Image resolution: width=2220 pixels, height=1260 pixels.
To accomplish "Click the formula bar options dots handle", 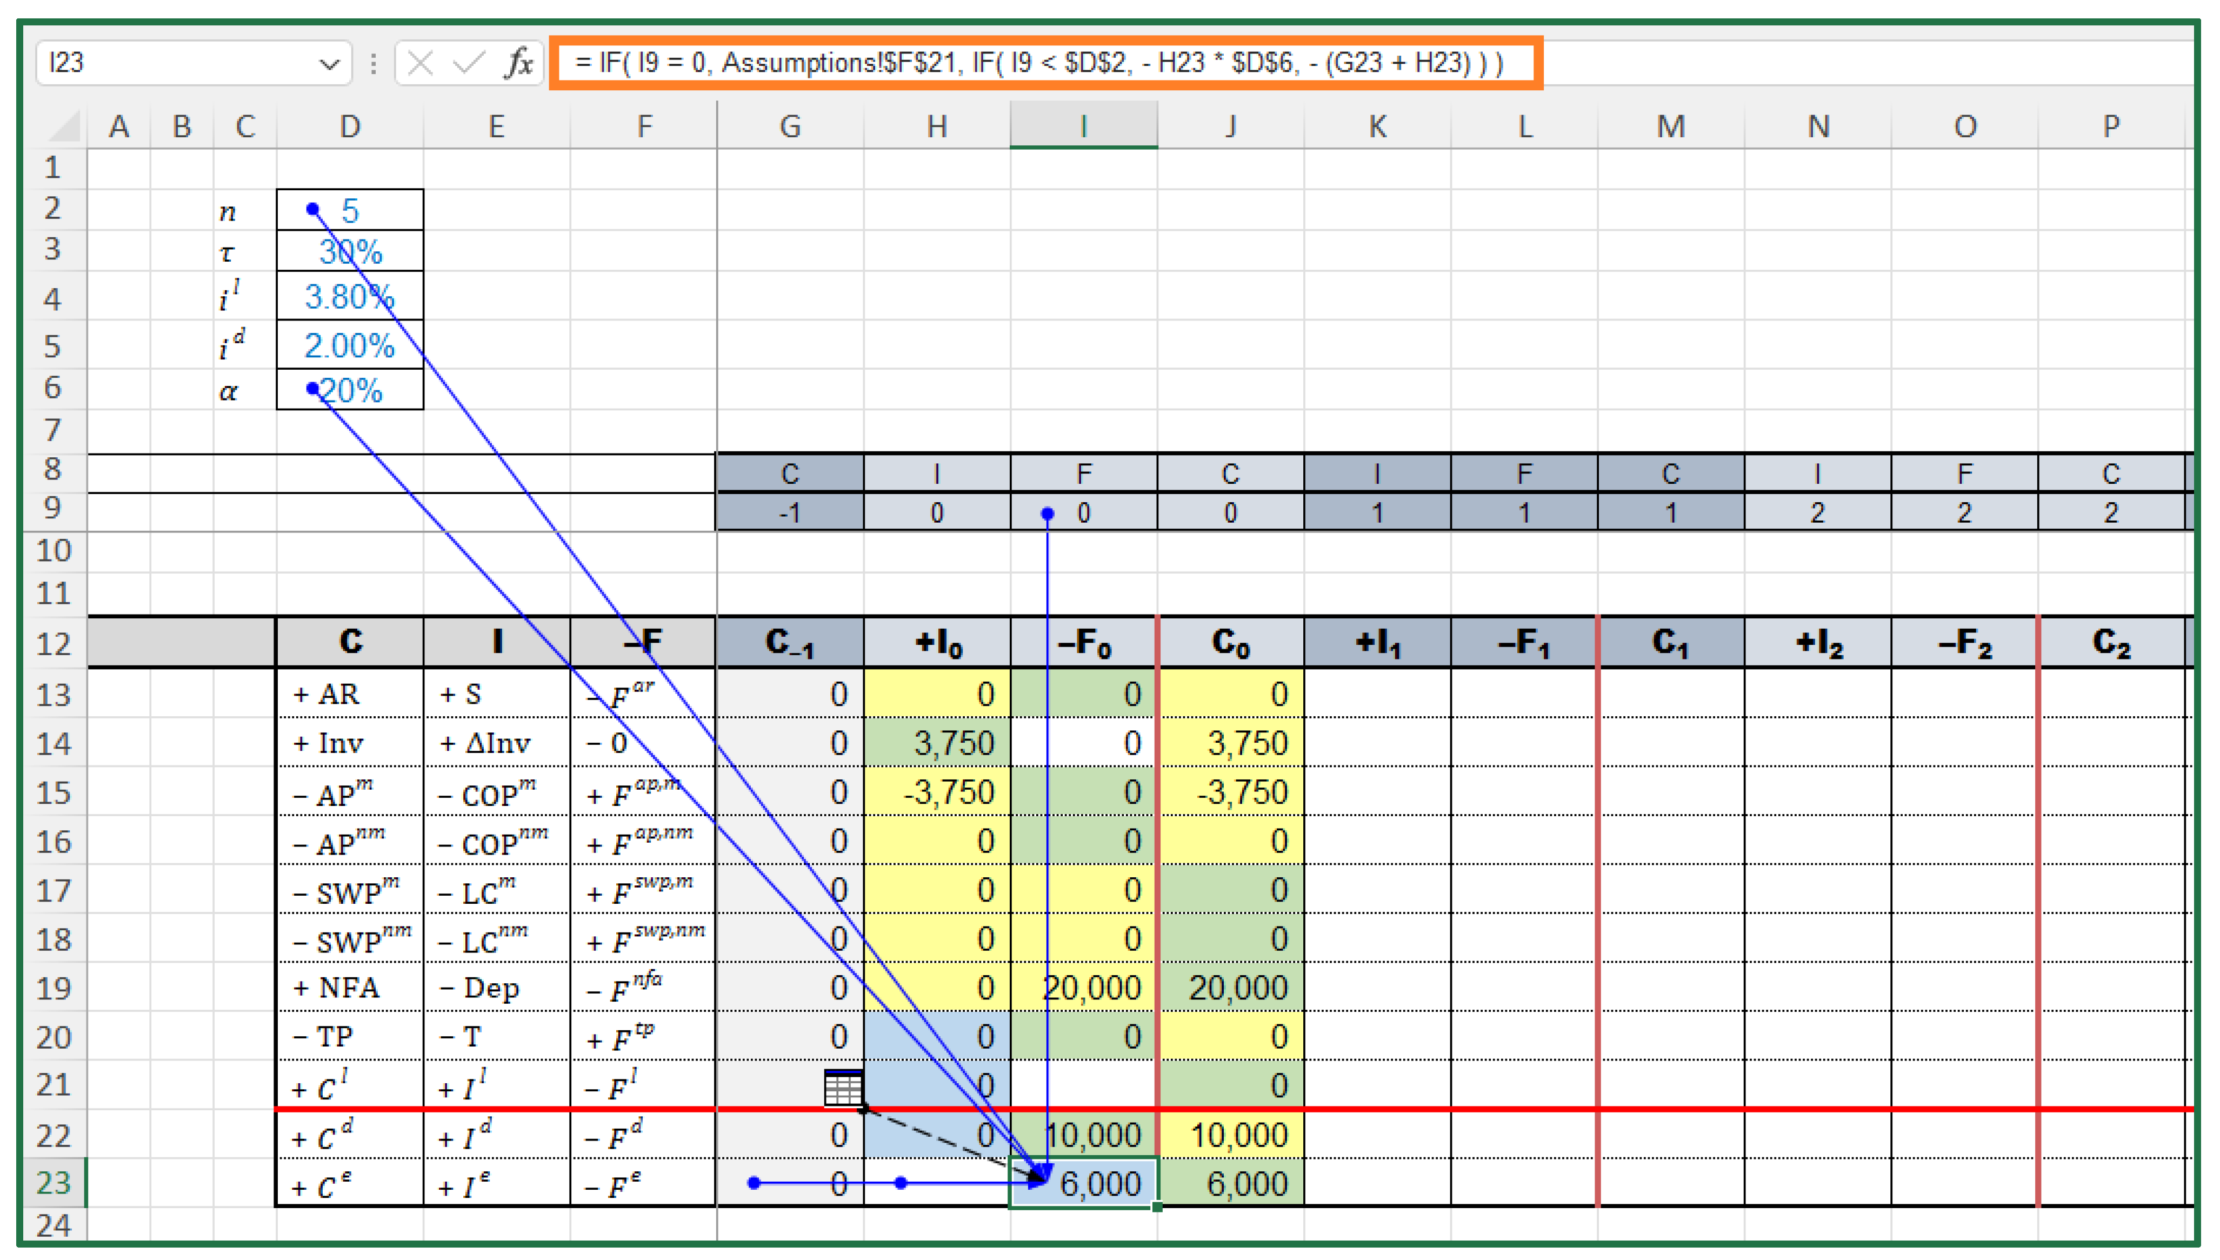I will pyautogui.click(x=373, y=63).
